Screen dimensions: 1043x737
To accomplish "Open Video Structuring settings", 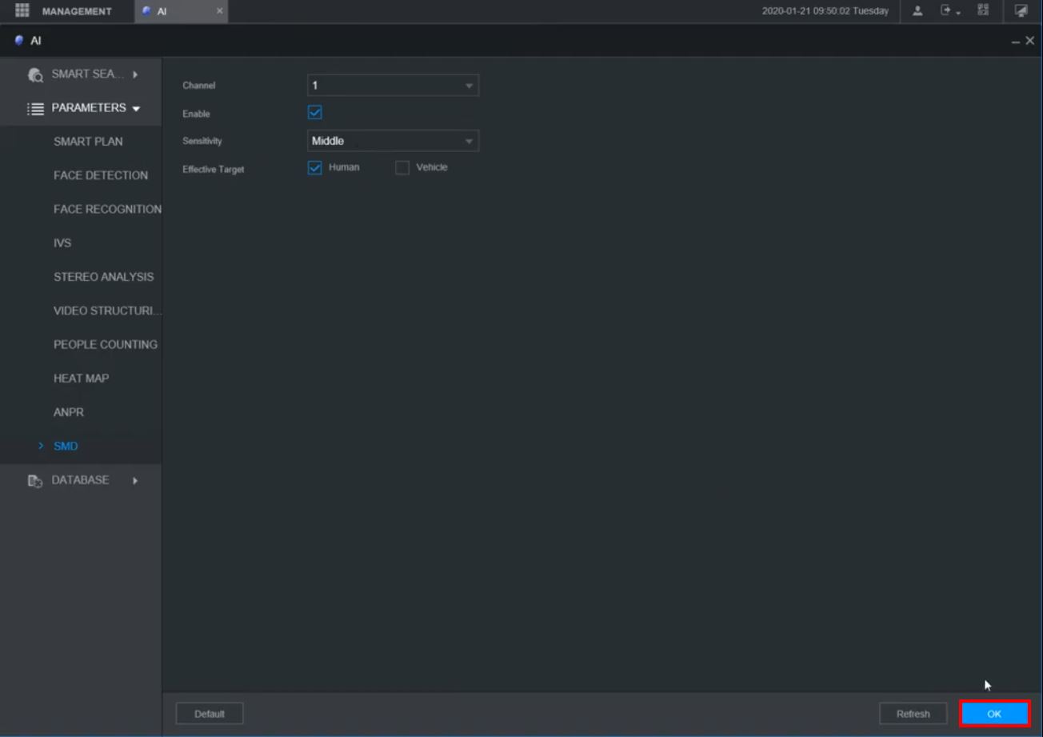I will click(x=107, y=310).
